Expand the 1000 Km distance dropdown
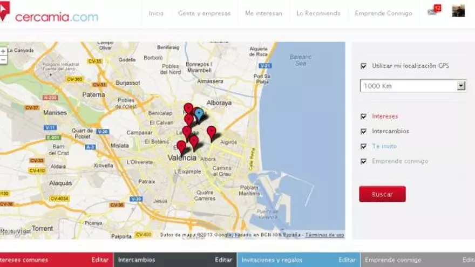The image size is (475, 267). [460, 86]
